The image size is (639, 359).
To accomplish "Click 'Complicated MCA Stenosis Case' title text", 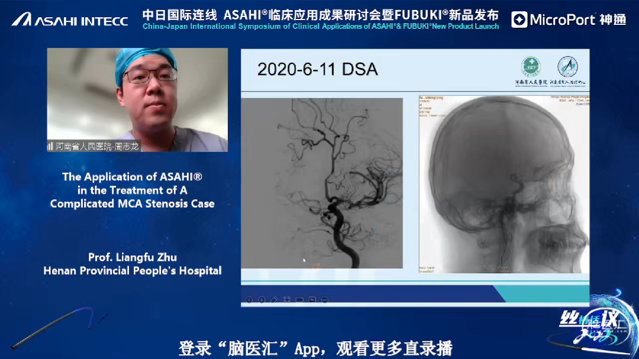I will click(x=133, y=203).
